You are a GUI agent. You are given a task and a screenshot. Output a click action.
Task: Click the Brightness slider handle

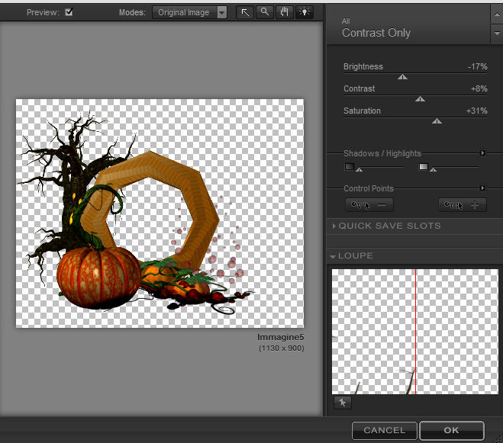coord(402,76)
